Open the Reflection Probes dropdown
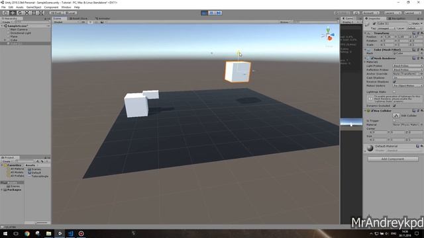 pyautogui.click(x=407, y=70)
